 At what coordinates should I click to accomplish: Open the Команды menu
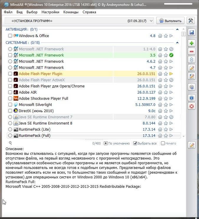(71, 12)
